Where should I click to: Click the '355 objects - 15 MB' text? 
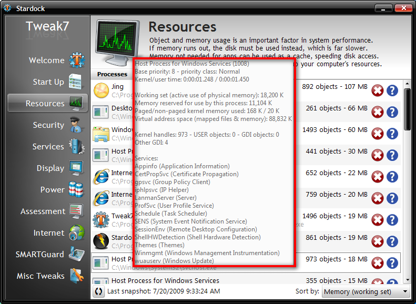tap(337, 280)
